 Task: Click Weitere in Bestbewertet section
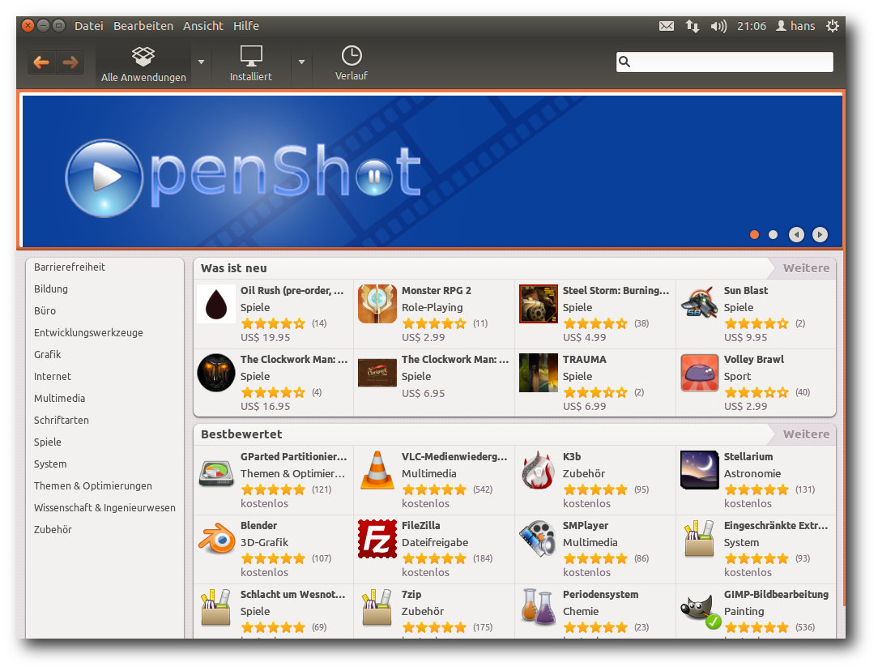point(806,434)
